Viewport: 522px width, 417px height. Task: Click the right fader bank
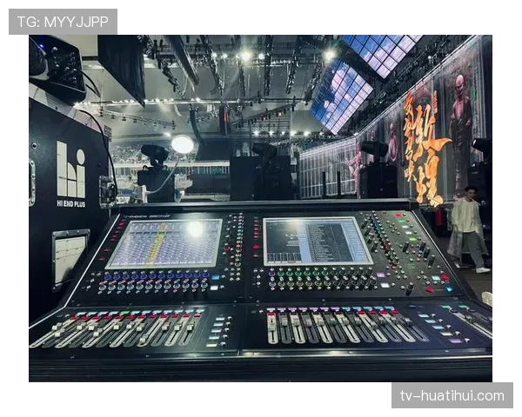(x=339, y=327)
